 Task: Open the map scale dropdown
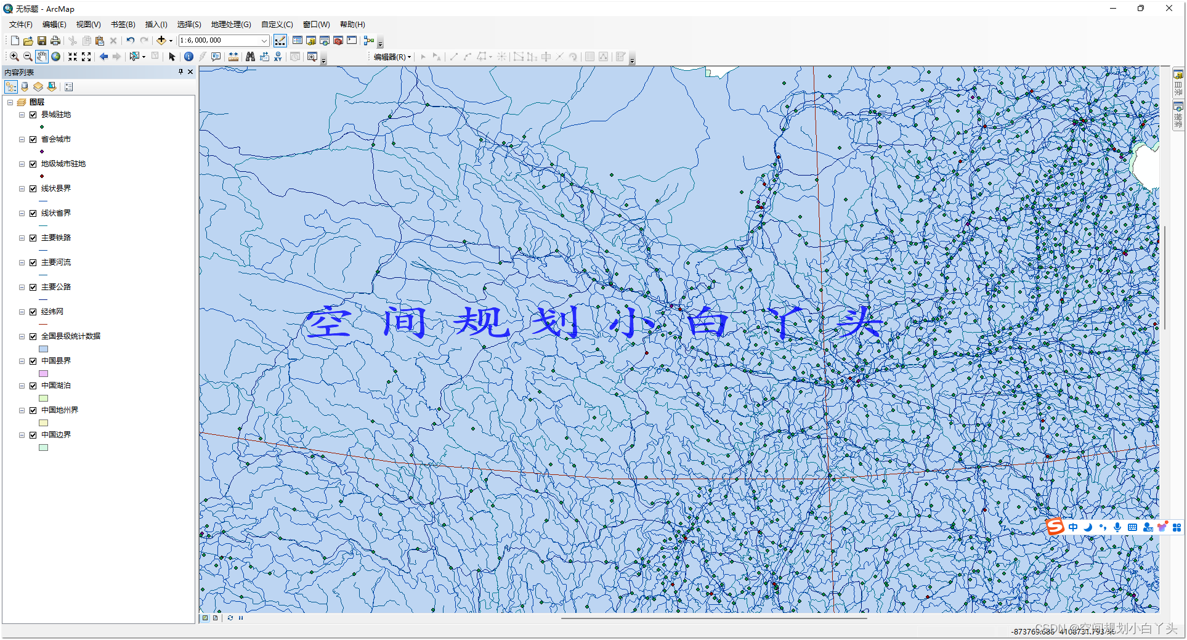(x=264, y=41)
